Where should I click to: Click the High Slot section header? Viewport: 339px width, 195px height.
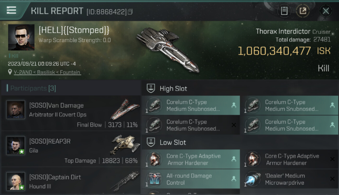tap(173, 88)
